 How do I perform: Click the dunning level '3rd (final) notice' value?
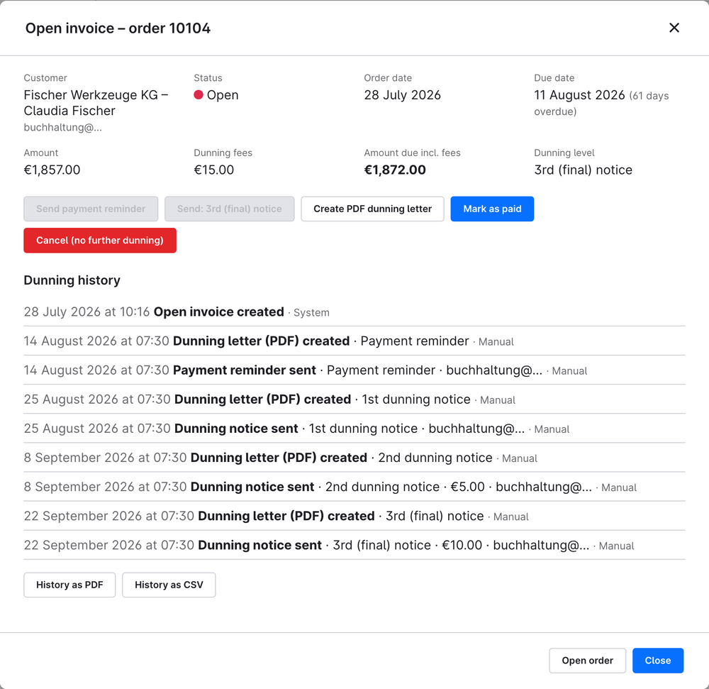coord(584,170)
